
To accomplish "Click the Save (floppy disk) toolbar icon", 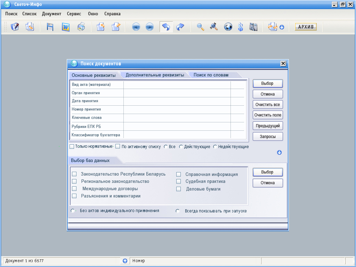I will 50,27.
